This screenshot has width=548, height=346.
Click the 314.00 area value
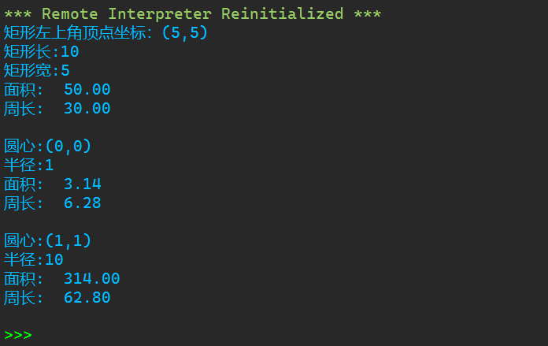coord(91,279)
